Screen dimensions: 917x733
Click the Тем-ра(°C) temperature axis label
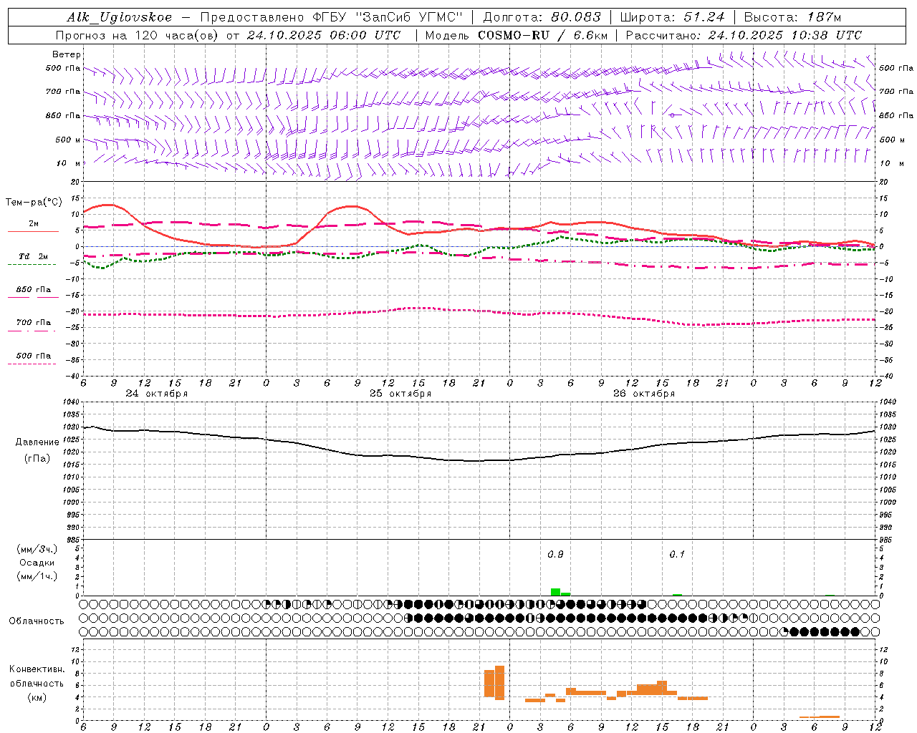[34, 203]
